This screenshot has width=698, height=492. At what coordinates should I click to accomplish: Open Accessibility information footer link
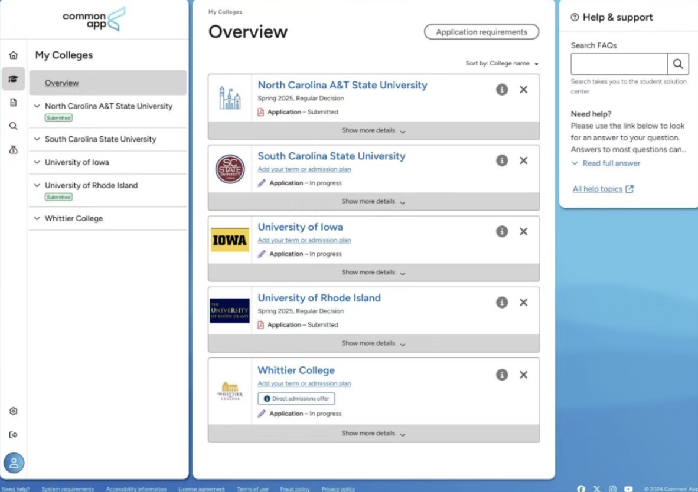click(x=136, y=489)
